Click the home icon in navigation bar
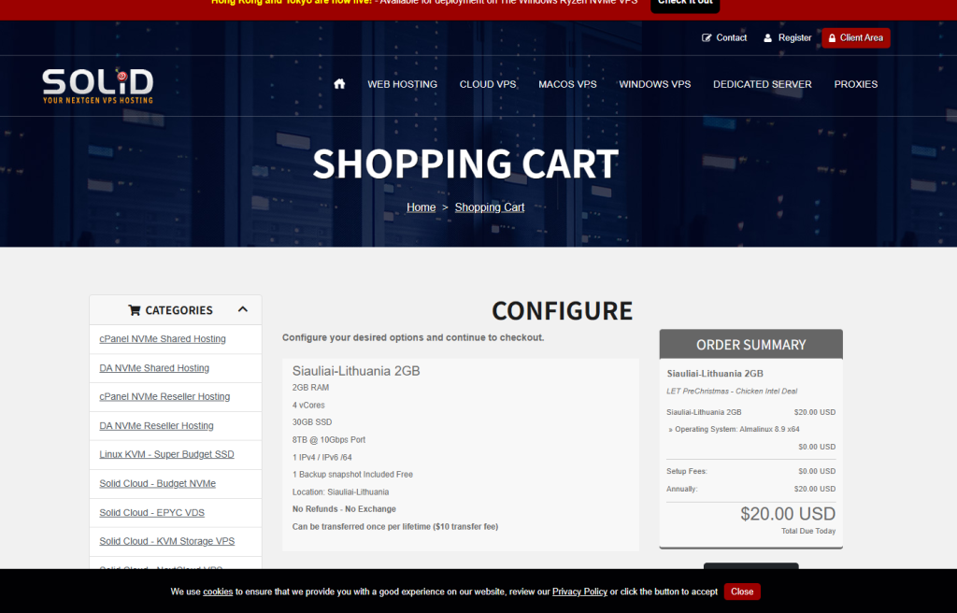 point(339,84)
